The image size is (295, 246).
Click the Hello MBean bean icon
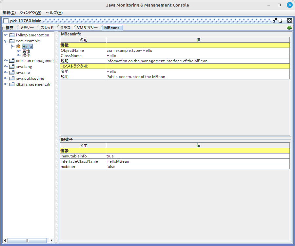(x=18, y=46)
